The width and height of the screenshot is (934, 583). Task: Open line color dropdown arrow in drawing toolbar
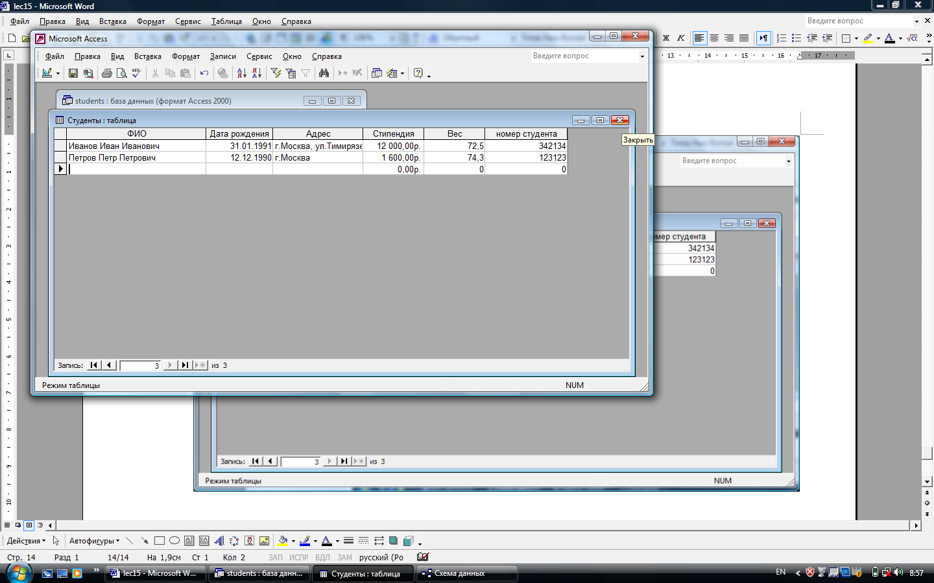315,541
